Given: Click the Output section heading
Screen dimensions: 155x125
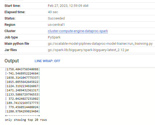Looking at the screenshot, I should (x=12, y=61).
